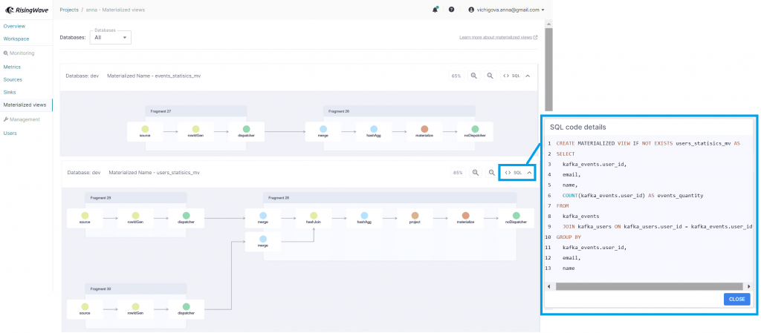
Task: Open the notifications bell
Action: pos(435,10)
